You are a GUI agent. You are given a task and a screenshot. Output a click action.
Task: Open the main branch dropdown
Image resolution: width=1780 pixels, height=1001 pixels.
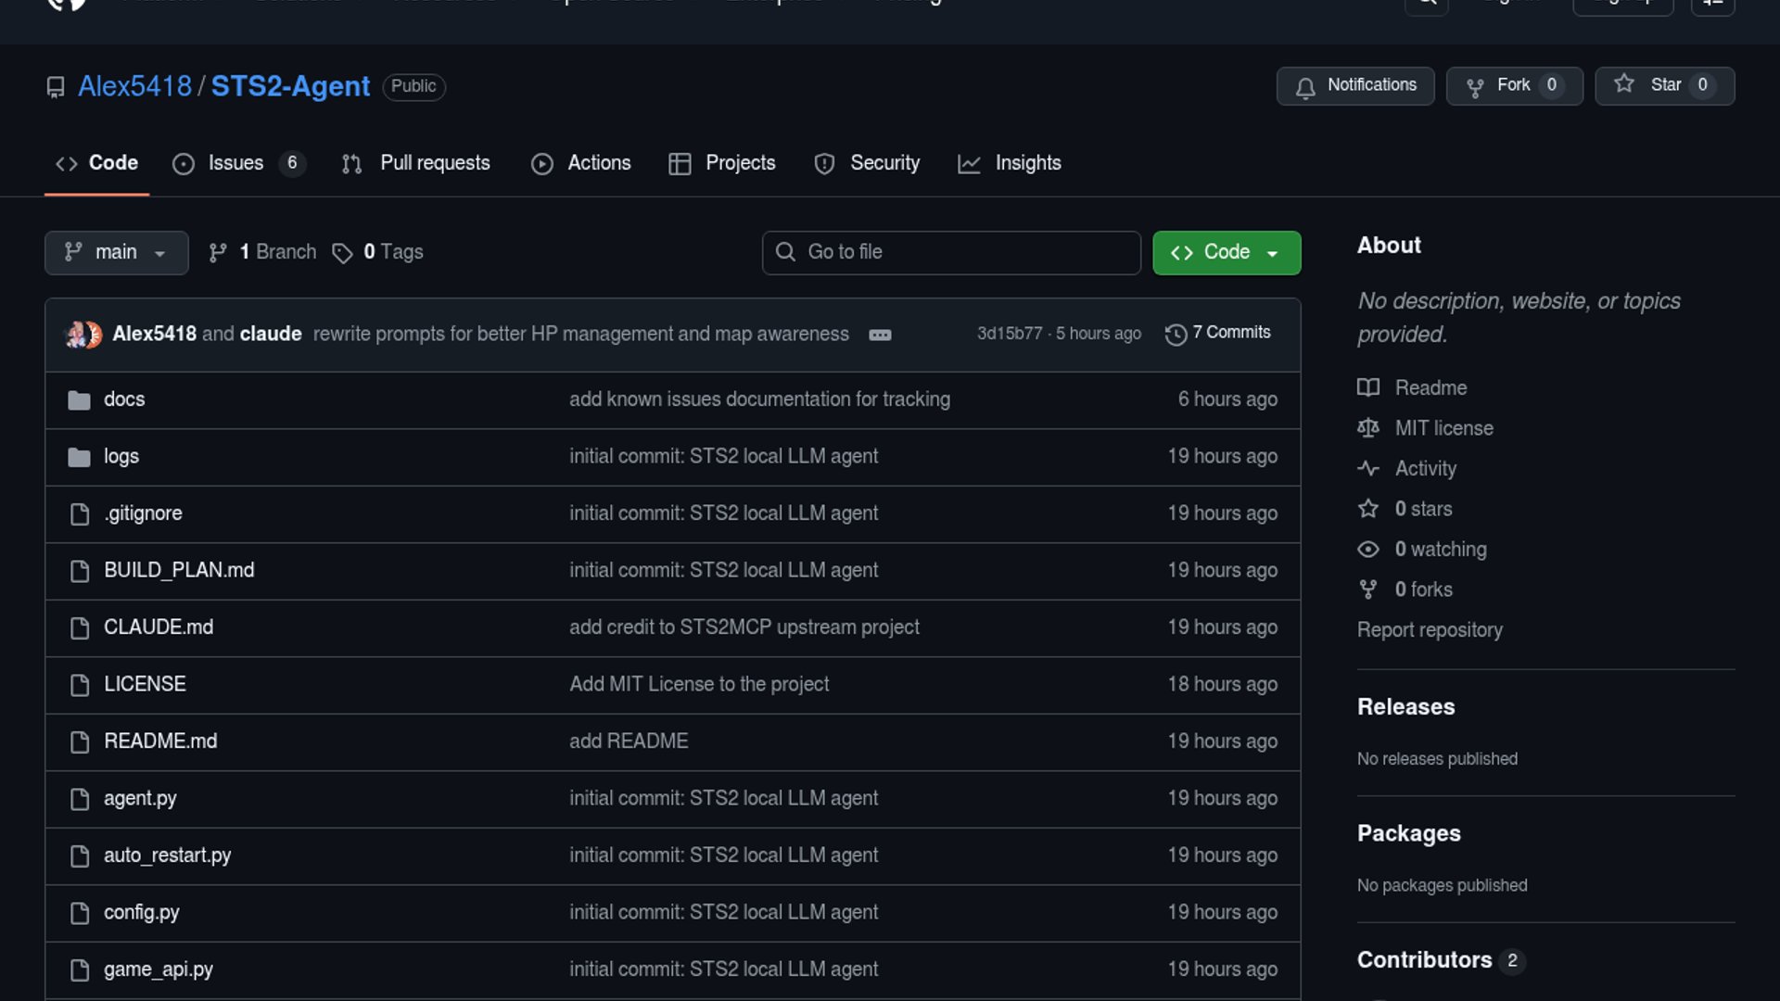(116, 252)
